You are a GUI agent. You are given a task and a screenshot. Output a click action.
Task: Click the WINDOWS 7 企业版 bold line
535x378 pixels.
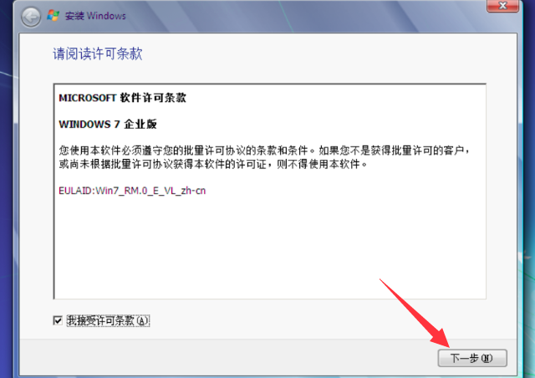[108, 124]
